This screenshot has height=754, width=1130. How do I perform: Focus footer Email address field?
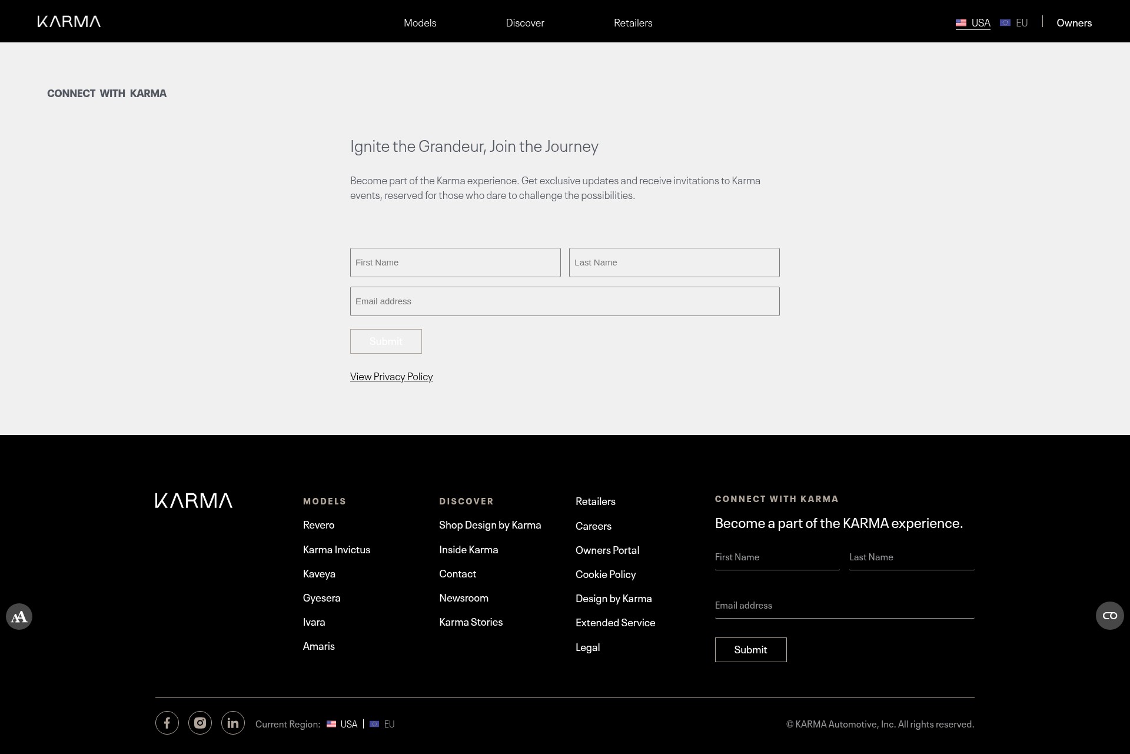[x=845, y=606]
